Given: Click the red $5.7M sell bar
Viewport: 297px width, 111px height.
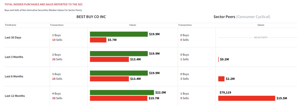Looking at the screenshot, I should pos(98,40).
